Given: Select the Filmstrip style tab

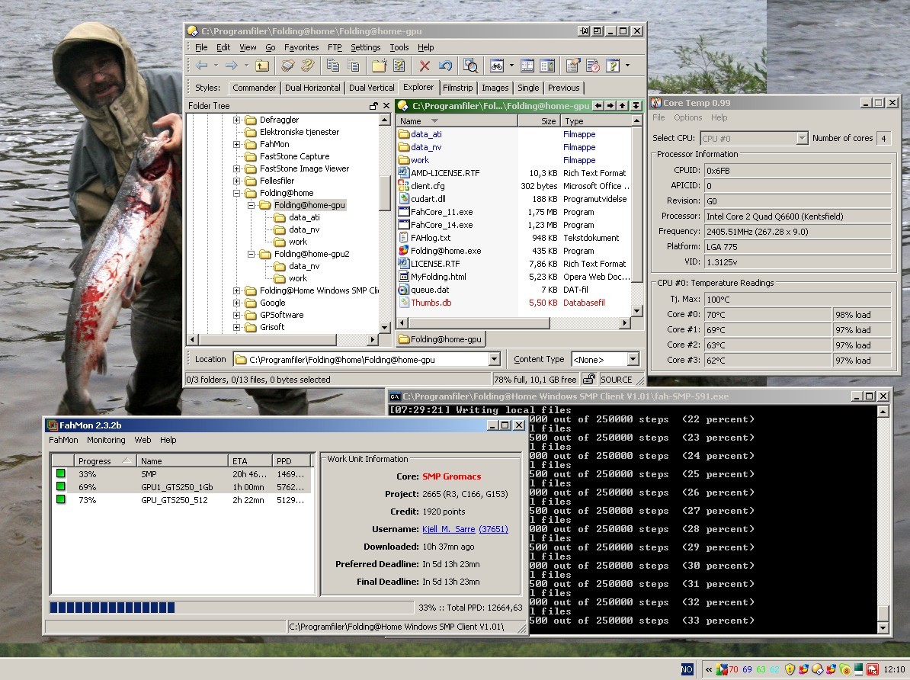Looking at the screenshot, I should (458, 88).
